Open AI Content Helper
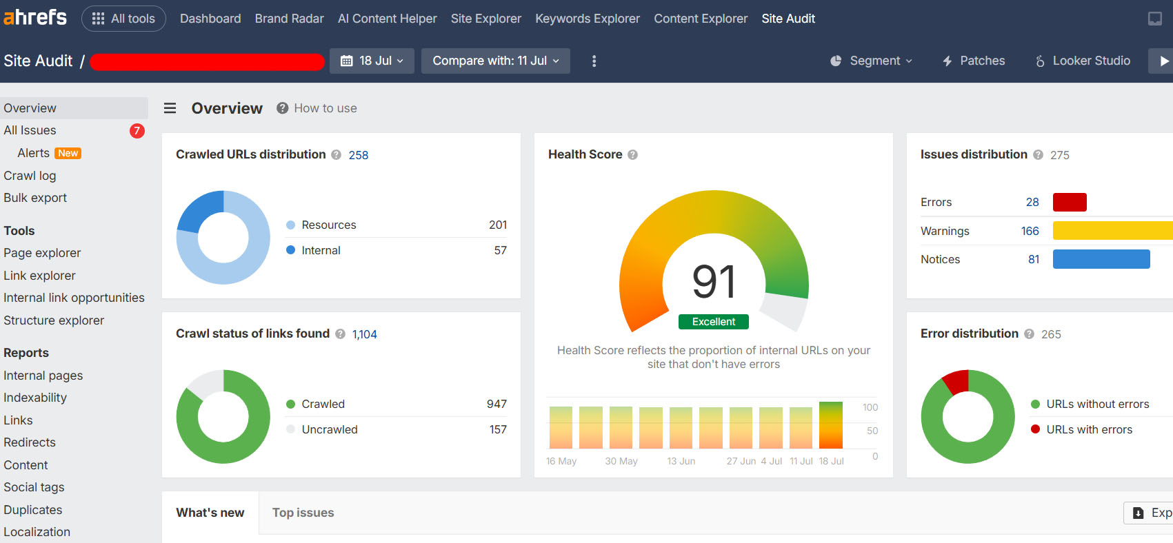1173x543 pixels. (388, 19)
